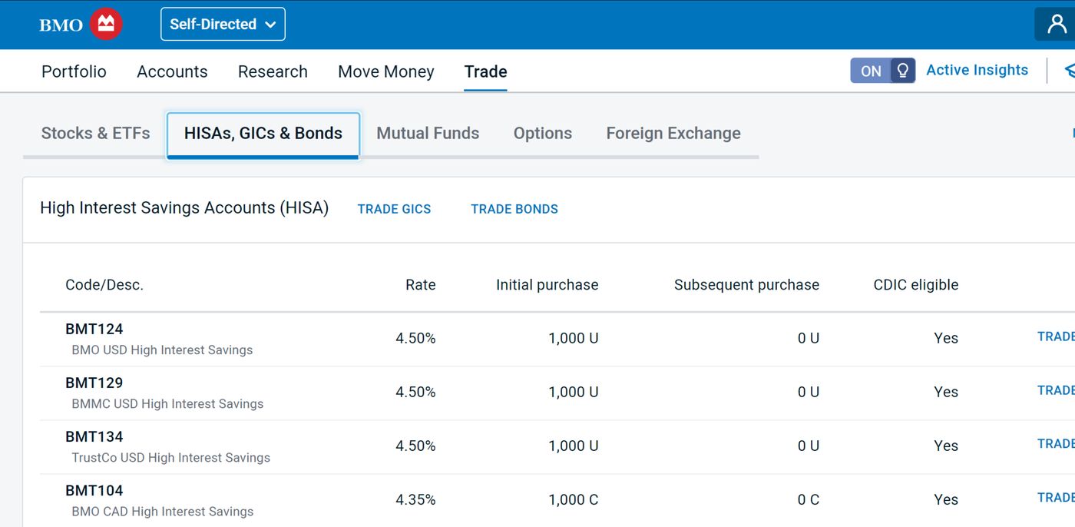Click TRADE for BMT104 row
1075x527 pixels.
tap(1056, 498)
